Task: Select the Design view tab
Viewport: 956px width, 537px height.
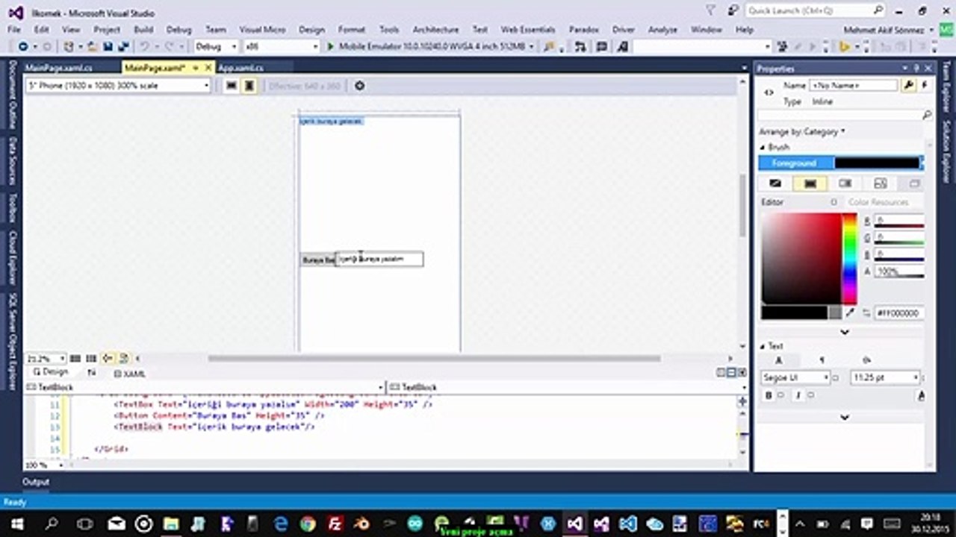Action: pos(51,372)
